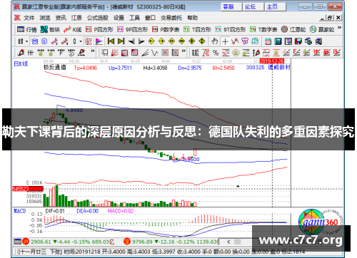Image resolution: width=357 pixels, height=258 pixels.
Task: Open the 资讯 menu
Action: pyautogui.click(x=61, y=18)
